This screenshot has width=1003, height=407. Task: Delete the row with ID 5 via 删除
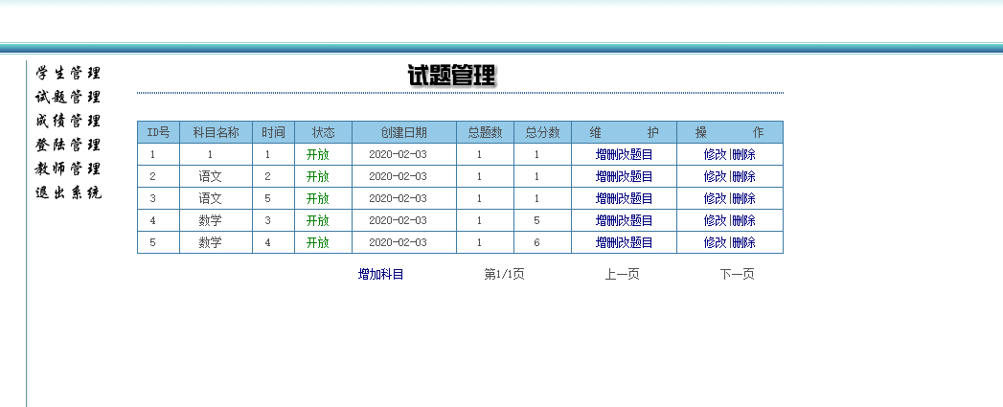tap(744, 243)
